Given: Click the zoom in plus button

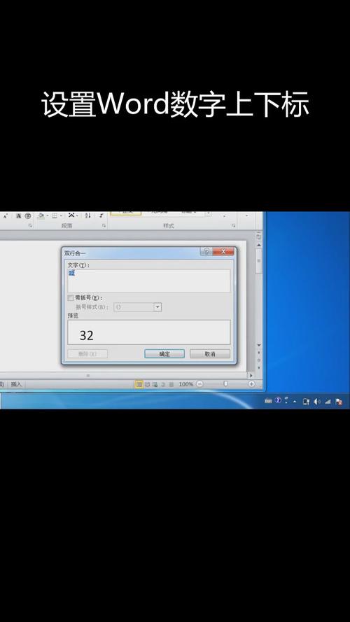Looking at the screenshot, I should [x=251, y=384].
